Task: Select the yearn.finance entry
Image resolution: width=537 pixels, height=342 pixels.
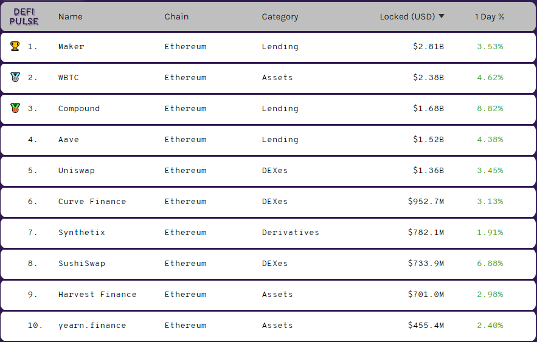Action: 92,326
